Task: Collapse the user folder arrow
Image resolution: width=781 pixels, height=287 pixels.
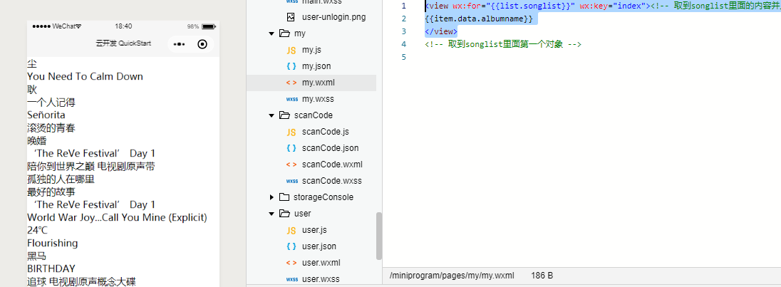Action: (271, 214)
